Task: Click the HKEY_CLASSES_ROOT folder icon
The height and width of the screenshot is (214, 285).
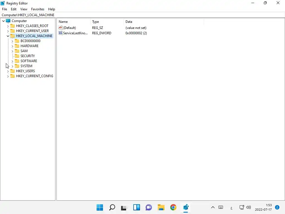Action: (x=13, y=26)
